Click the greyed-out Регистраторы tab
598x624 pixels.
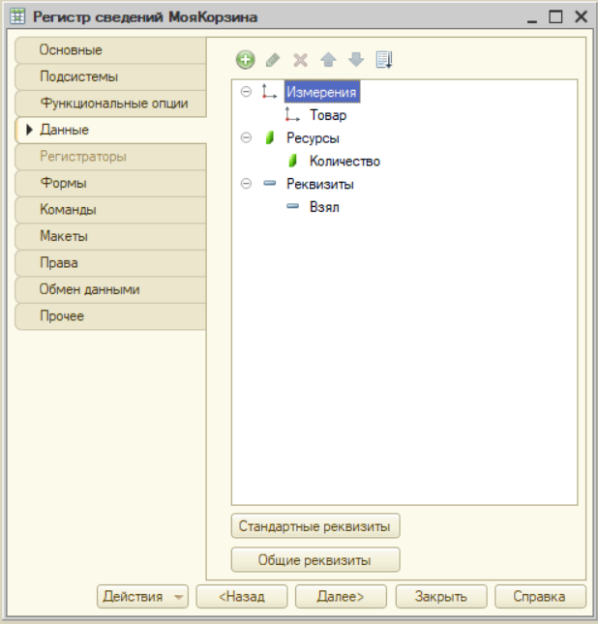pyautogui.click(x=110, y=157)
